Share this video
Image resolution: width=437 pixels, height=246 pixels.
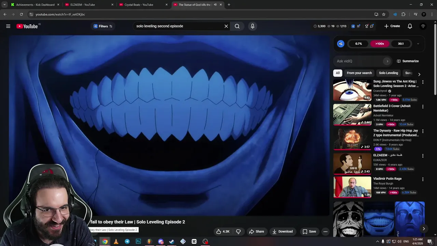click(x=256, y=232)
